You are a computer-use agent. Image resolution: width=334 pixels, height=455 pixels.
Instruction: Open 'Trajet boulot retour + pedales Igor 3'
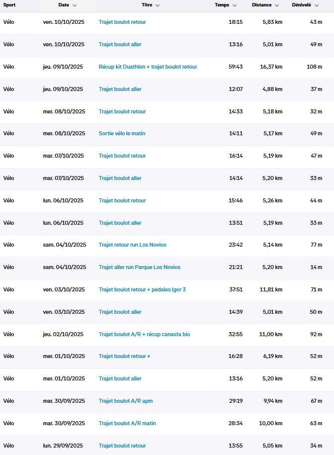(x=142, y=289)
